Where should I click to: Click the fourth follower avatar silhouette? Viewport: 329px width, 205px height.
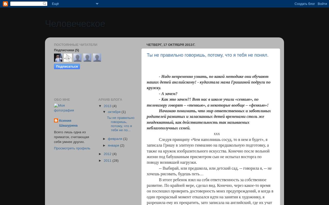[x=87, y=58]
